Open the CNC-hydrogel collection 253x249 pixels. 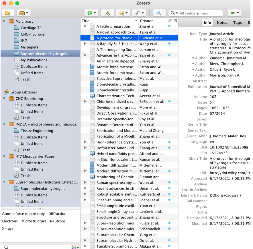33,34
